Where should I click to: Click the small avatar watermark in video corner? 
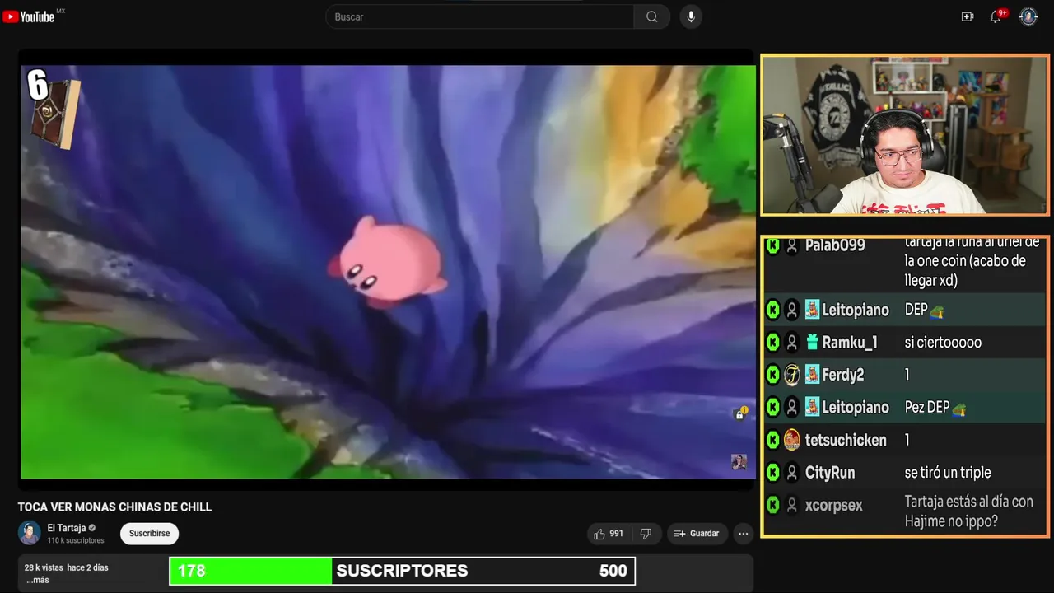(739, 462)
